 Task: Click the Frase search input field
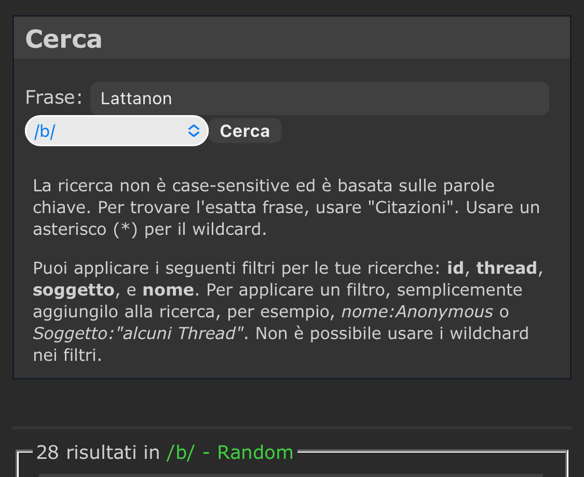319,99
